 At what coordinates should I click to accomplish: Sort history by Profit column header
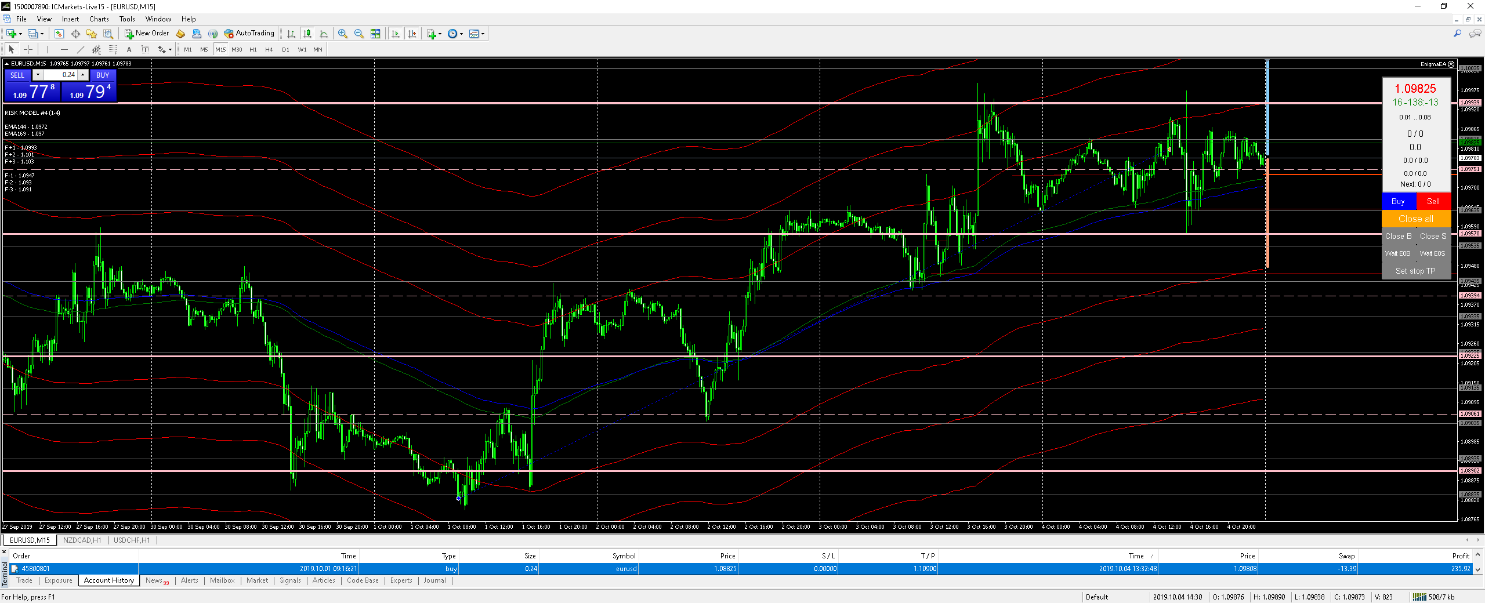tap(1461, 556)
